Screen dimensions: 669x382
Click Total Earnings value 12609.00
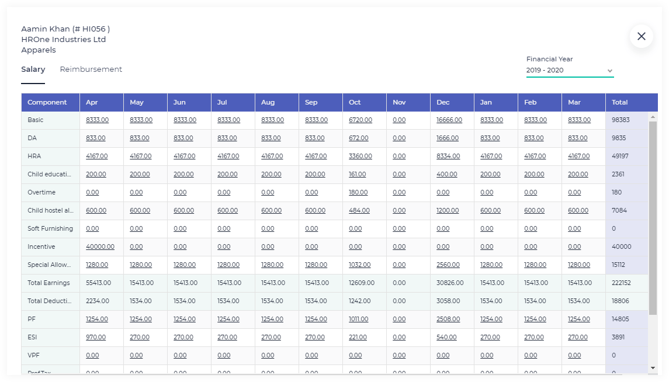click(362, 283)
